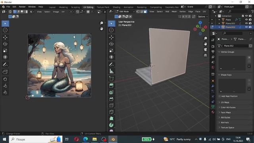Image resolution: width=254 pixels, height=143 pixels.
Task: Click the mermaid image in UV editor
Action: (x=59, y=66)
